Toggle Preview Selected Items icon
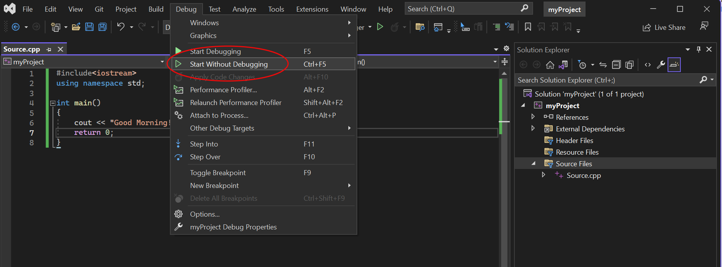Screen dimensions: 722x267 coord(674,65)
